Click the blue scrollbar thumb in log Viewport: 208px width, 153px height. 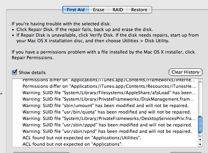(200, 125)
